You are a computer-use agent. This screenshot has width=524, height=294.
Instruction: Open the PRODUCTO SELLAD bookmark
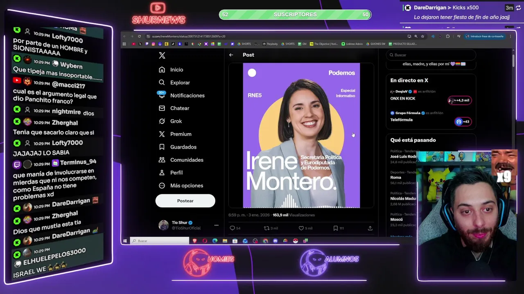coord(402,44)
